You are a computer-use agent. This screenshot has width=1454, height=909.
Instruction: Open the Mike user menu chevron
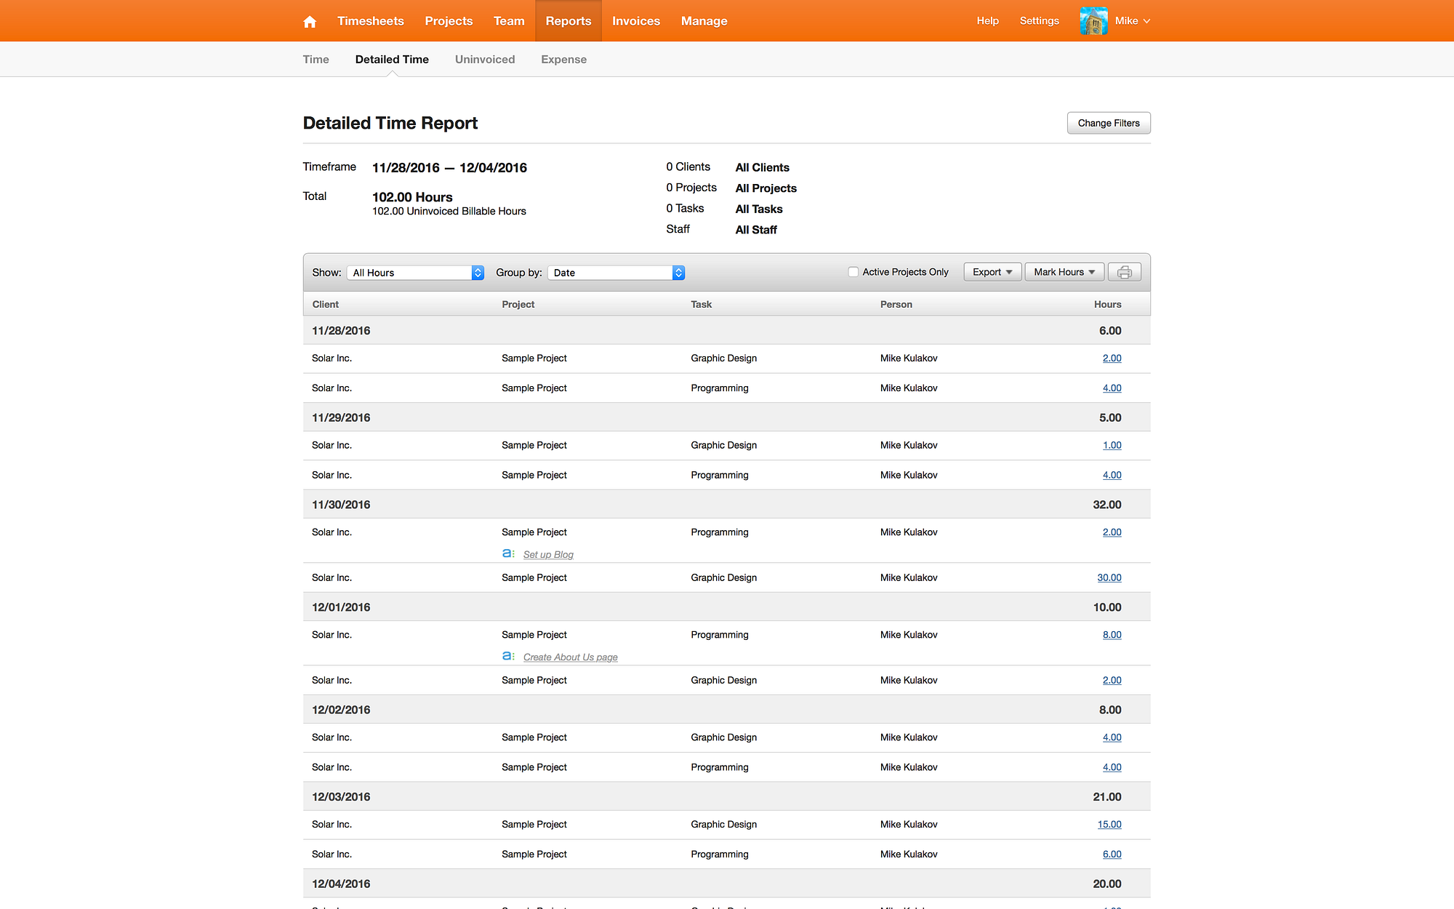[x=1146, y=21]
